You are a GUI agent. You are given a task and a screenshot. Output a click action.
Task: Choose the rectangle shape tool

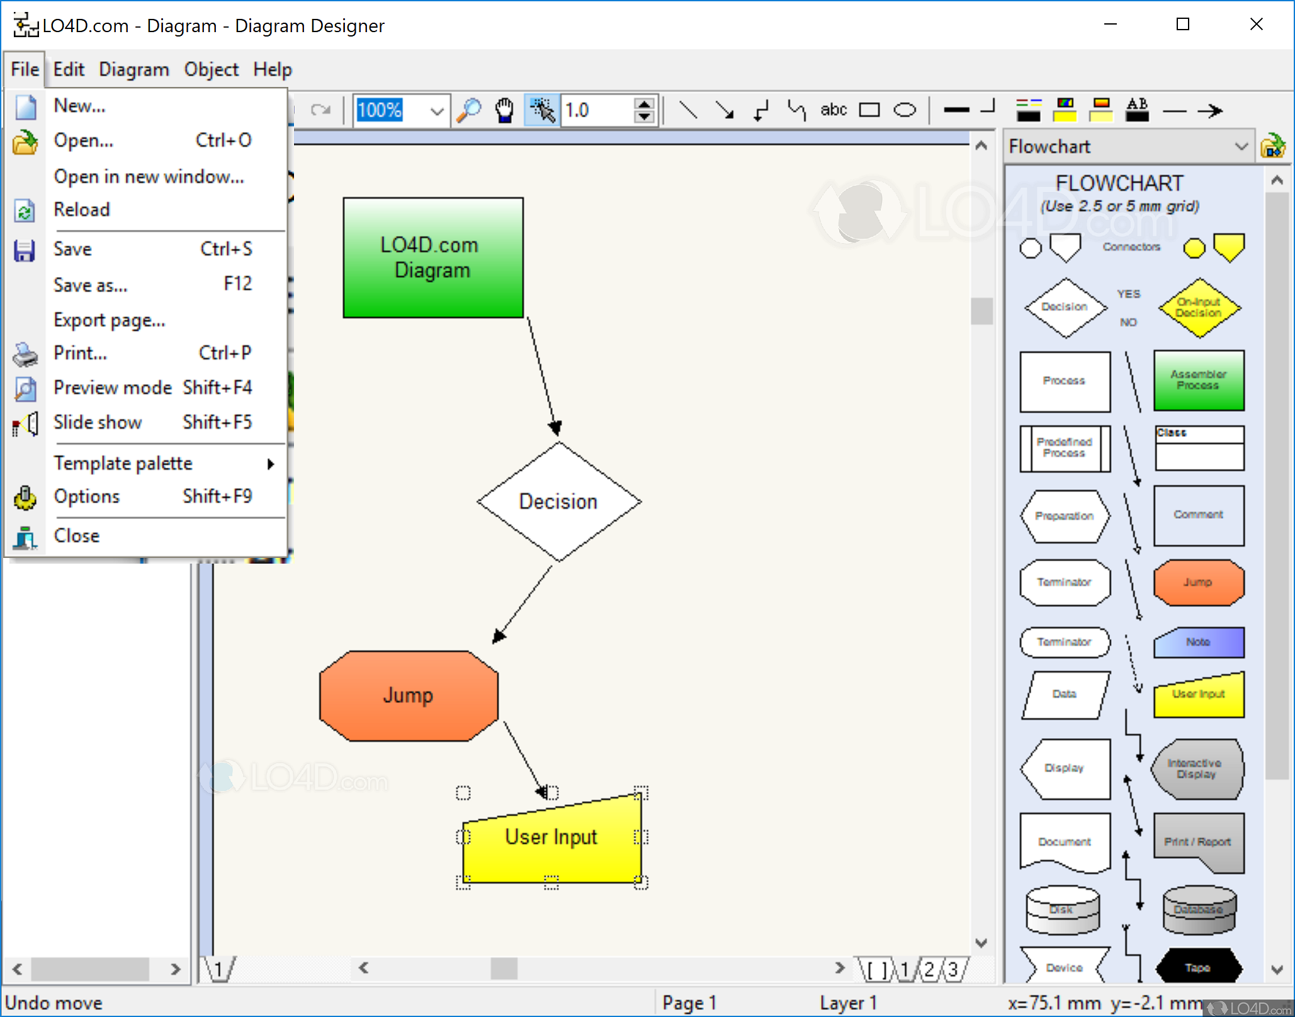pos(869,111)
